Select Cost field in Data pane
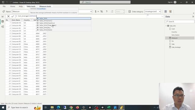 coord(173,29)
